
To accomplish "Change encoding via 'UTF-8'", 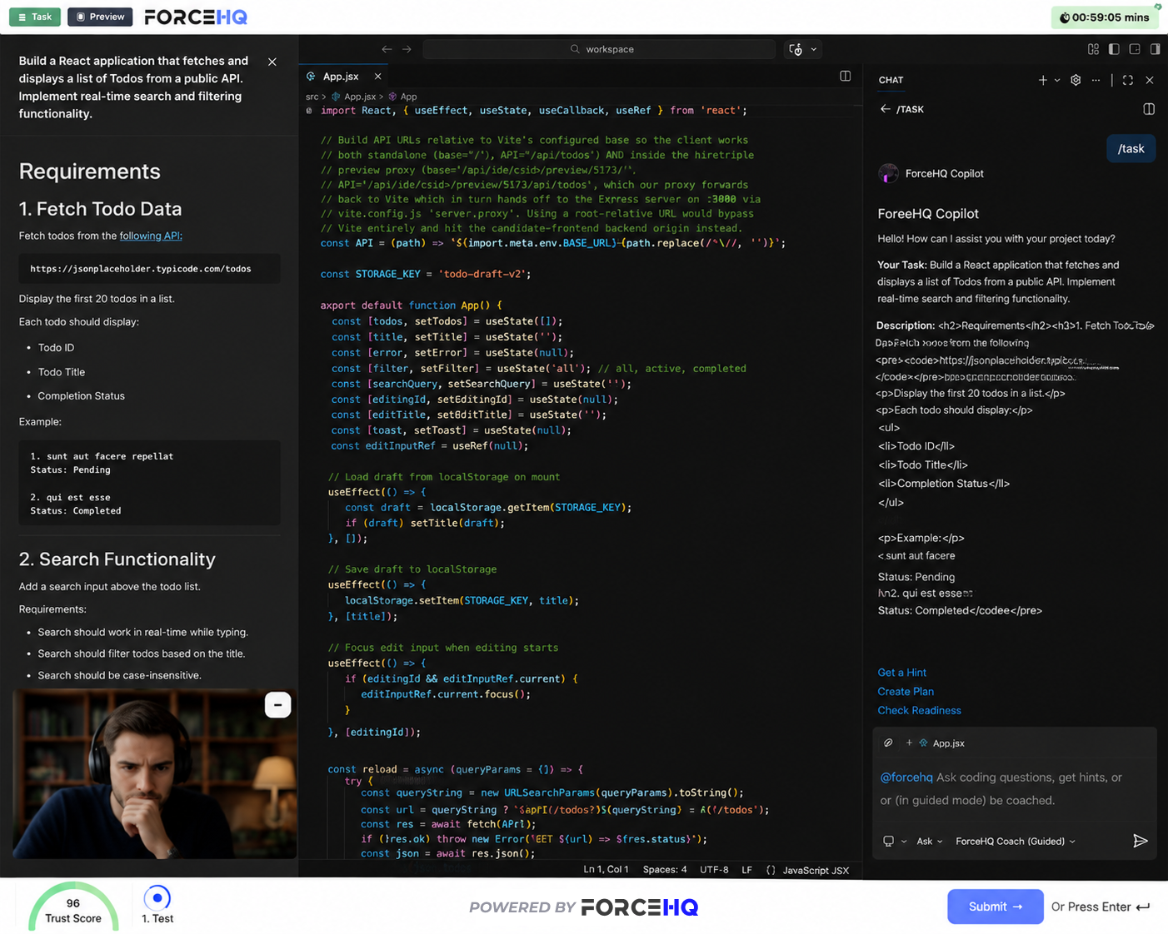I will point(714,869).
